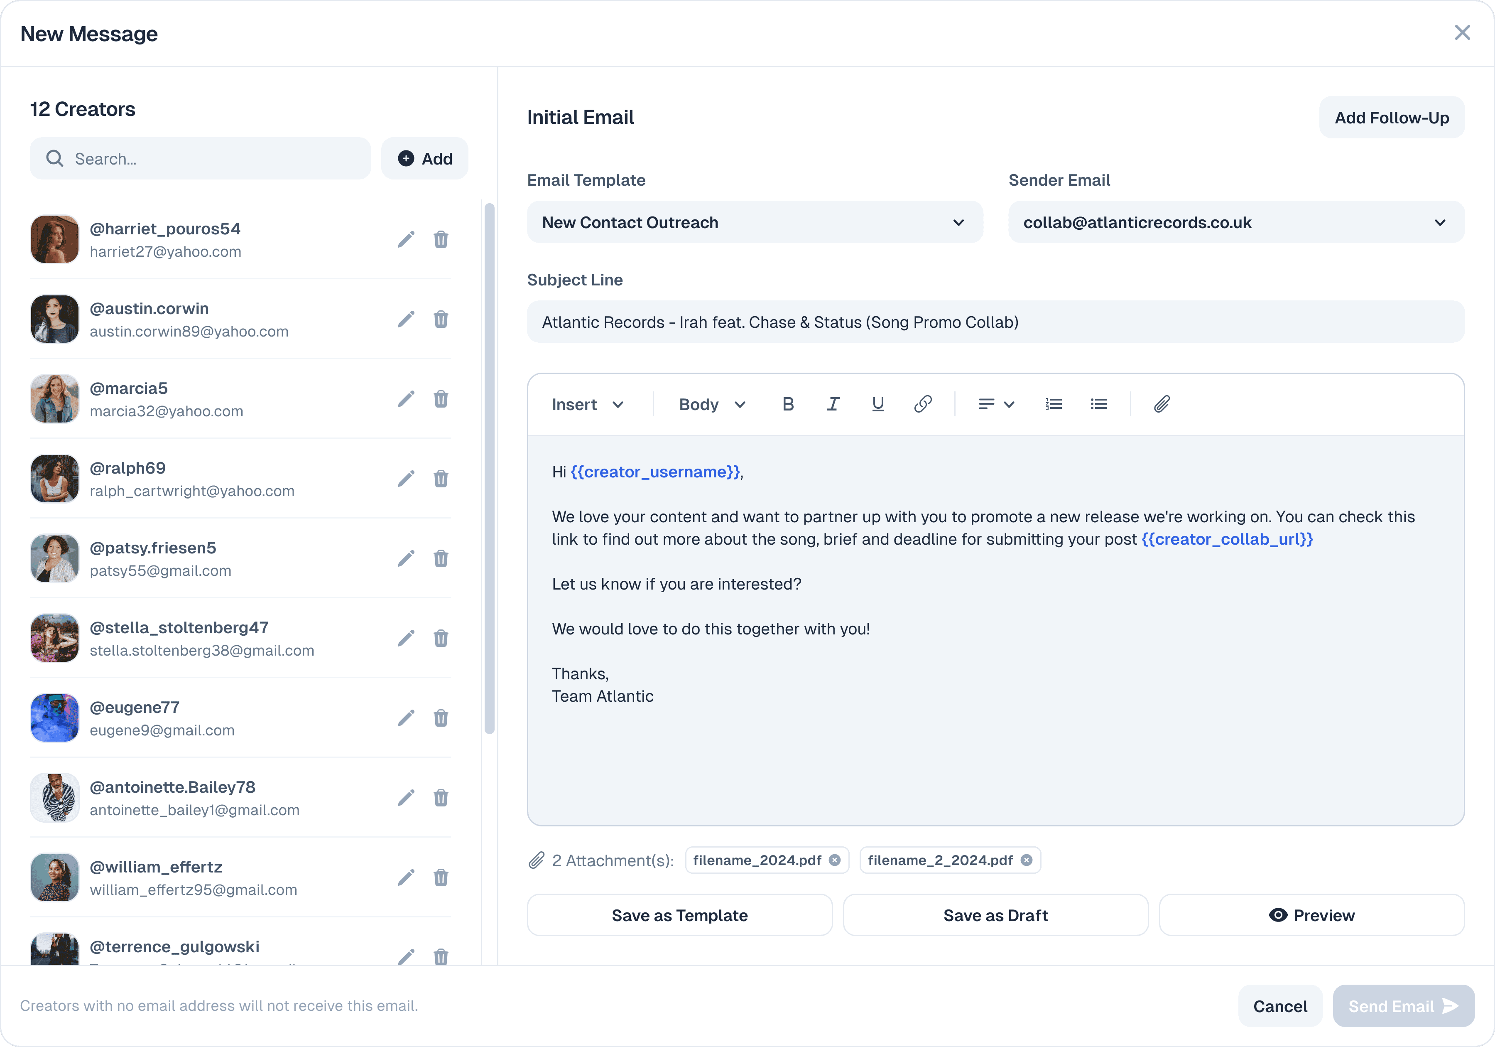The height and width of the screenshot is (1047, 1495).
Task: Open the Body text style dropdown
Action: tap(712, 405)
